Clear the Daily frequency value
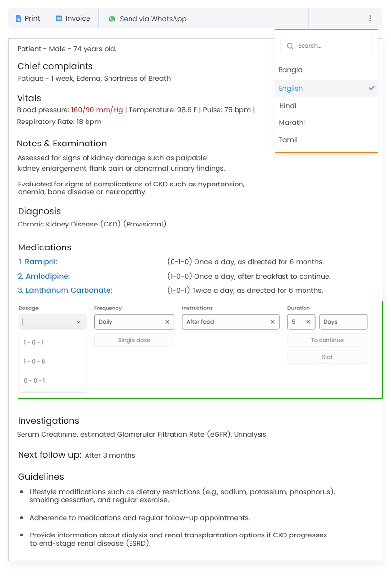 pos(167,322)
